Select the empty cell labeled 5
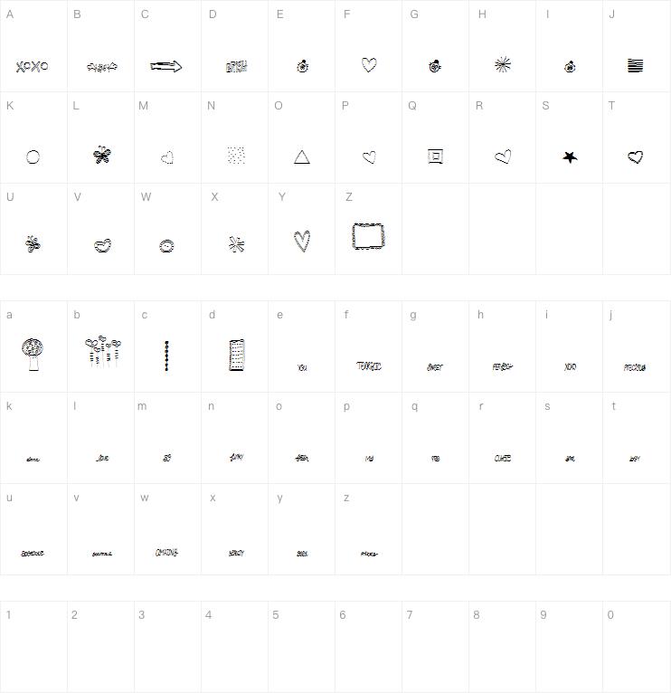Viewport: 671px width, 693px height. pyautogui.click(x=302, y=647)
